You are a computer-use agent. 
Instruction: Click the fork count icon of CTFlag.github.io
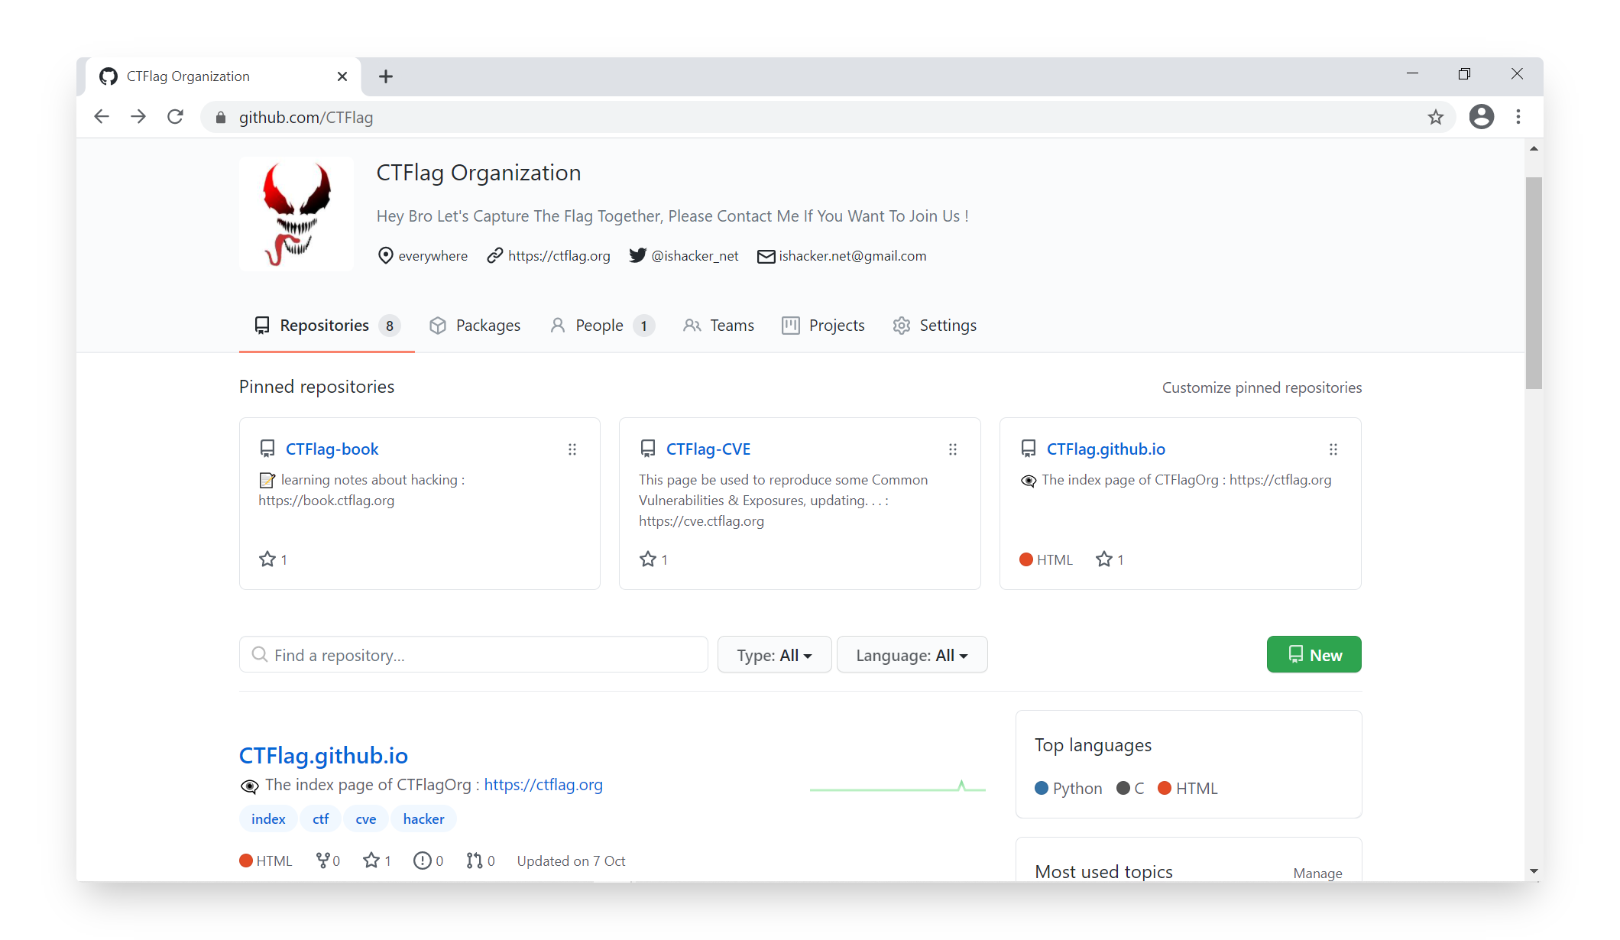(323, 861)
